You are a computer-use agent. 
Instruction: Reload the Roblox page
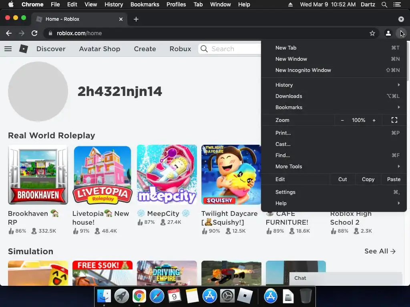pos(34,33)
